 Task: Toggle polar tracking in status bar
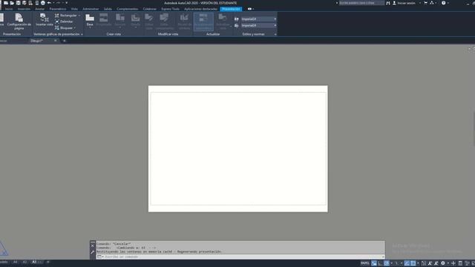coord(387,263)
